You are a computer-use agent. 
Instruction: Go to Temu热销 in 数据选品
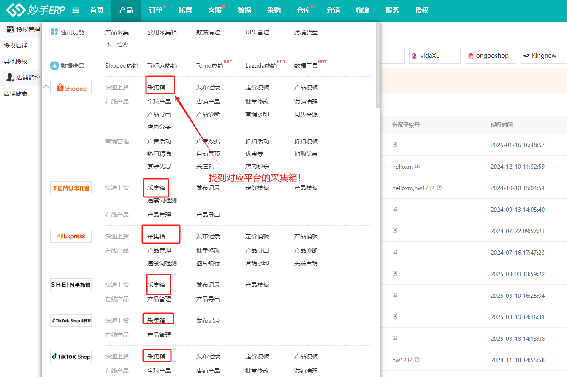click(x=210, y=66)
